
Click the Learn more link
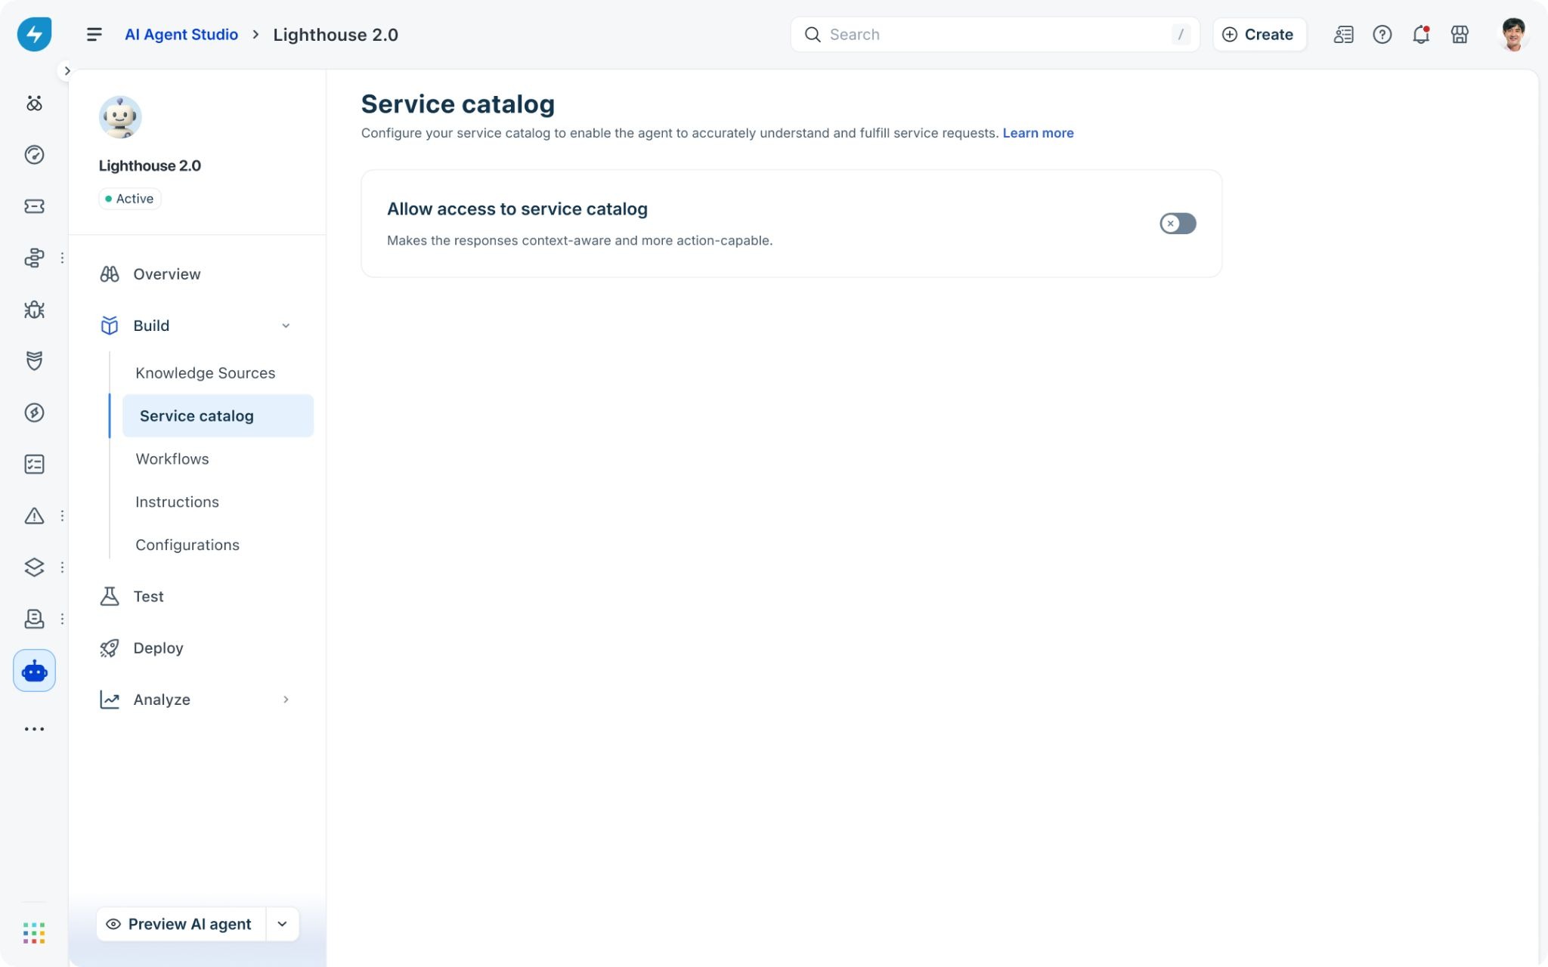click(x=1038, y=133)
